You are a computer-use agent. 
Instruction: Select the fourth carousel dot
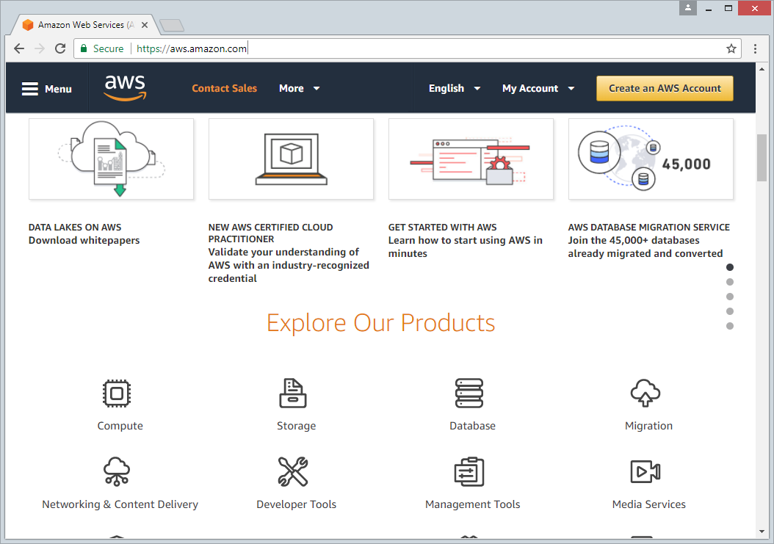[730, 311]
